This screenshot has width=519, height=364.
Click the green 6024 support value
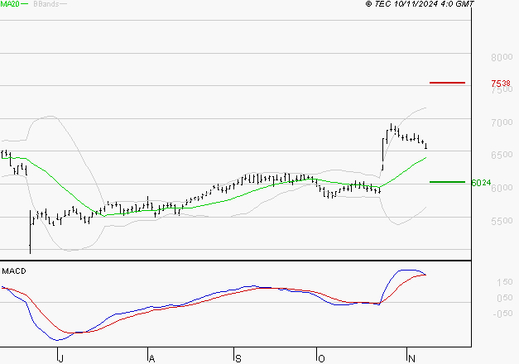pos(481,183)
